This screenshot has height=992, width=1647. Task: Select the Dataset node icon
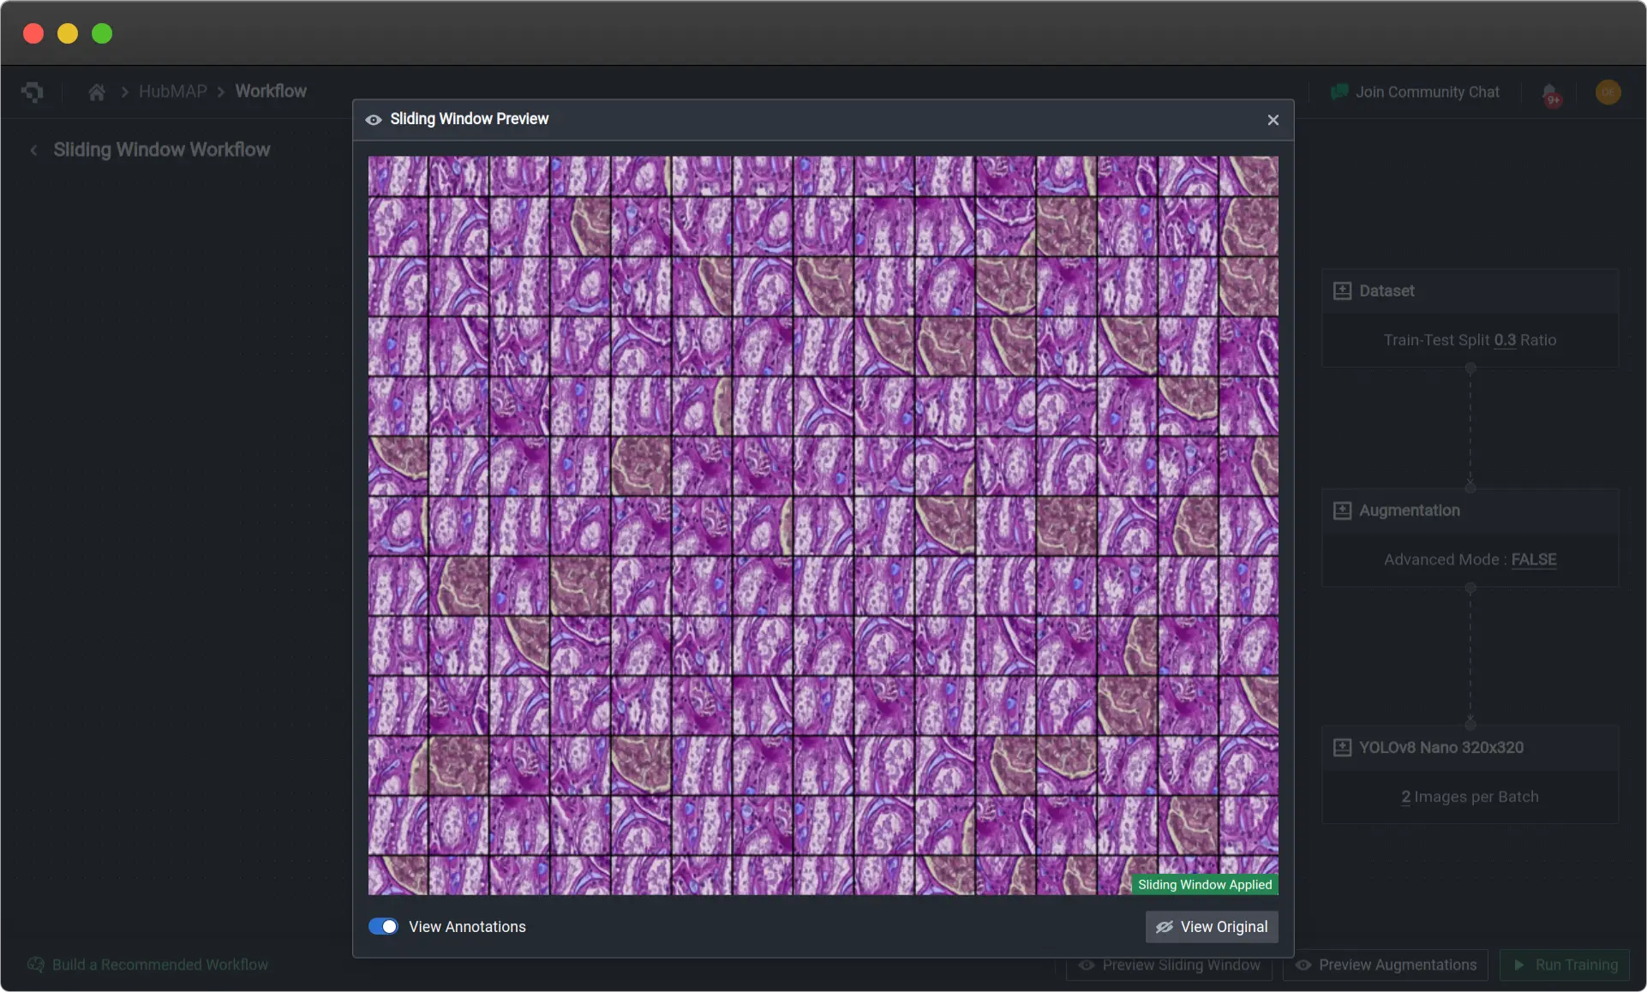(1342, 290)
